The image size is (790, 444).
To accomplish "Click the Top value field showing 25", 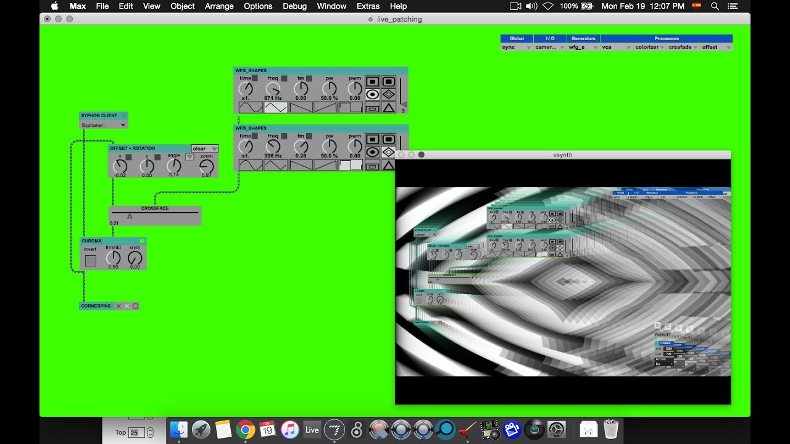I will 137,433.
